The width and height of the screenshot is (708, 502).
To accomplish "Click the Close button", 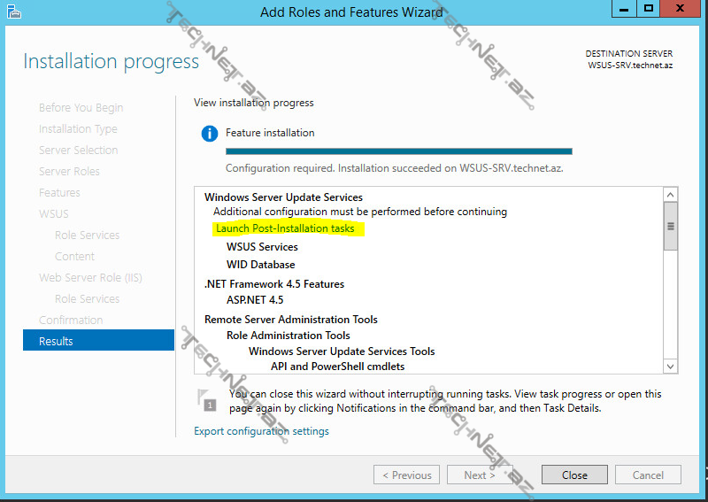I will 574,475.
